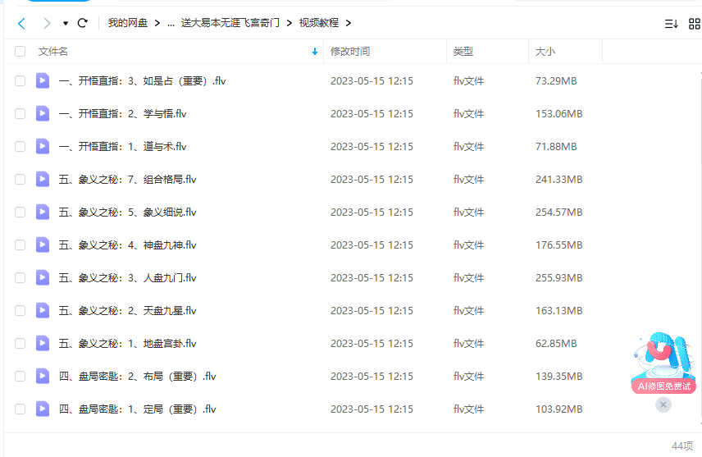Click video icon for 学与悟.flv
The image size is (702, 457).
[43, 113]
